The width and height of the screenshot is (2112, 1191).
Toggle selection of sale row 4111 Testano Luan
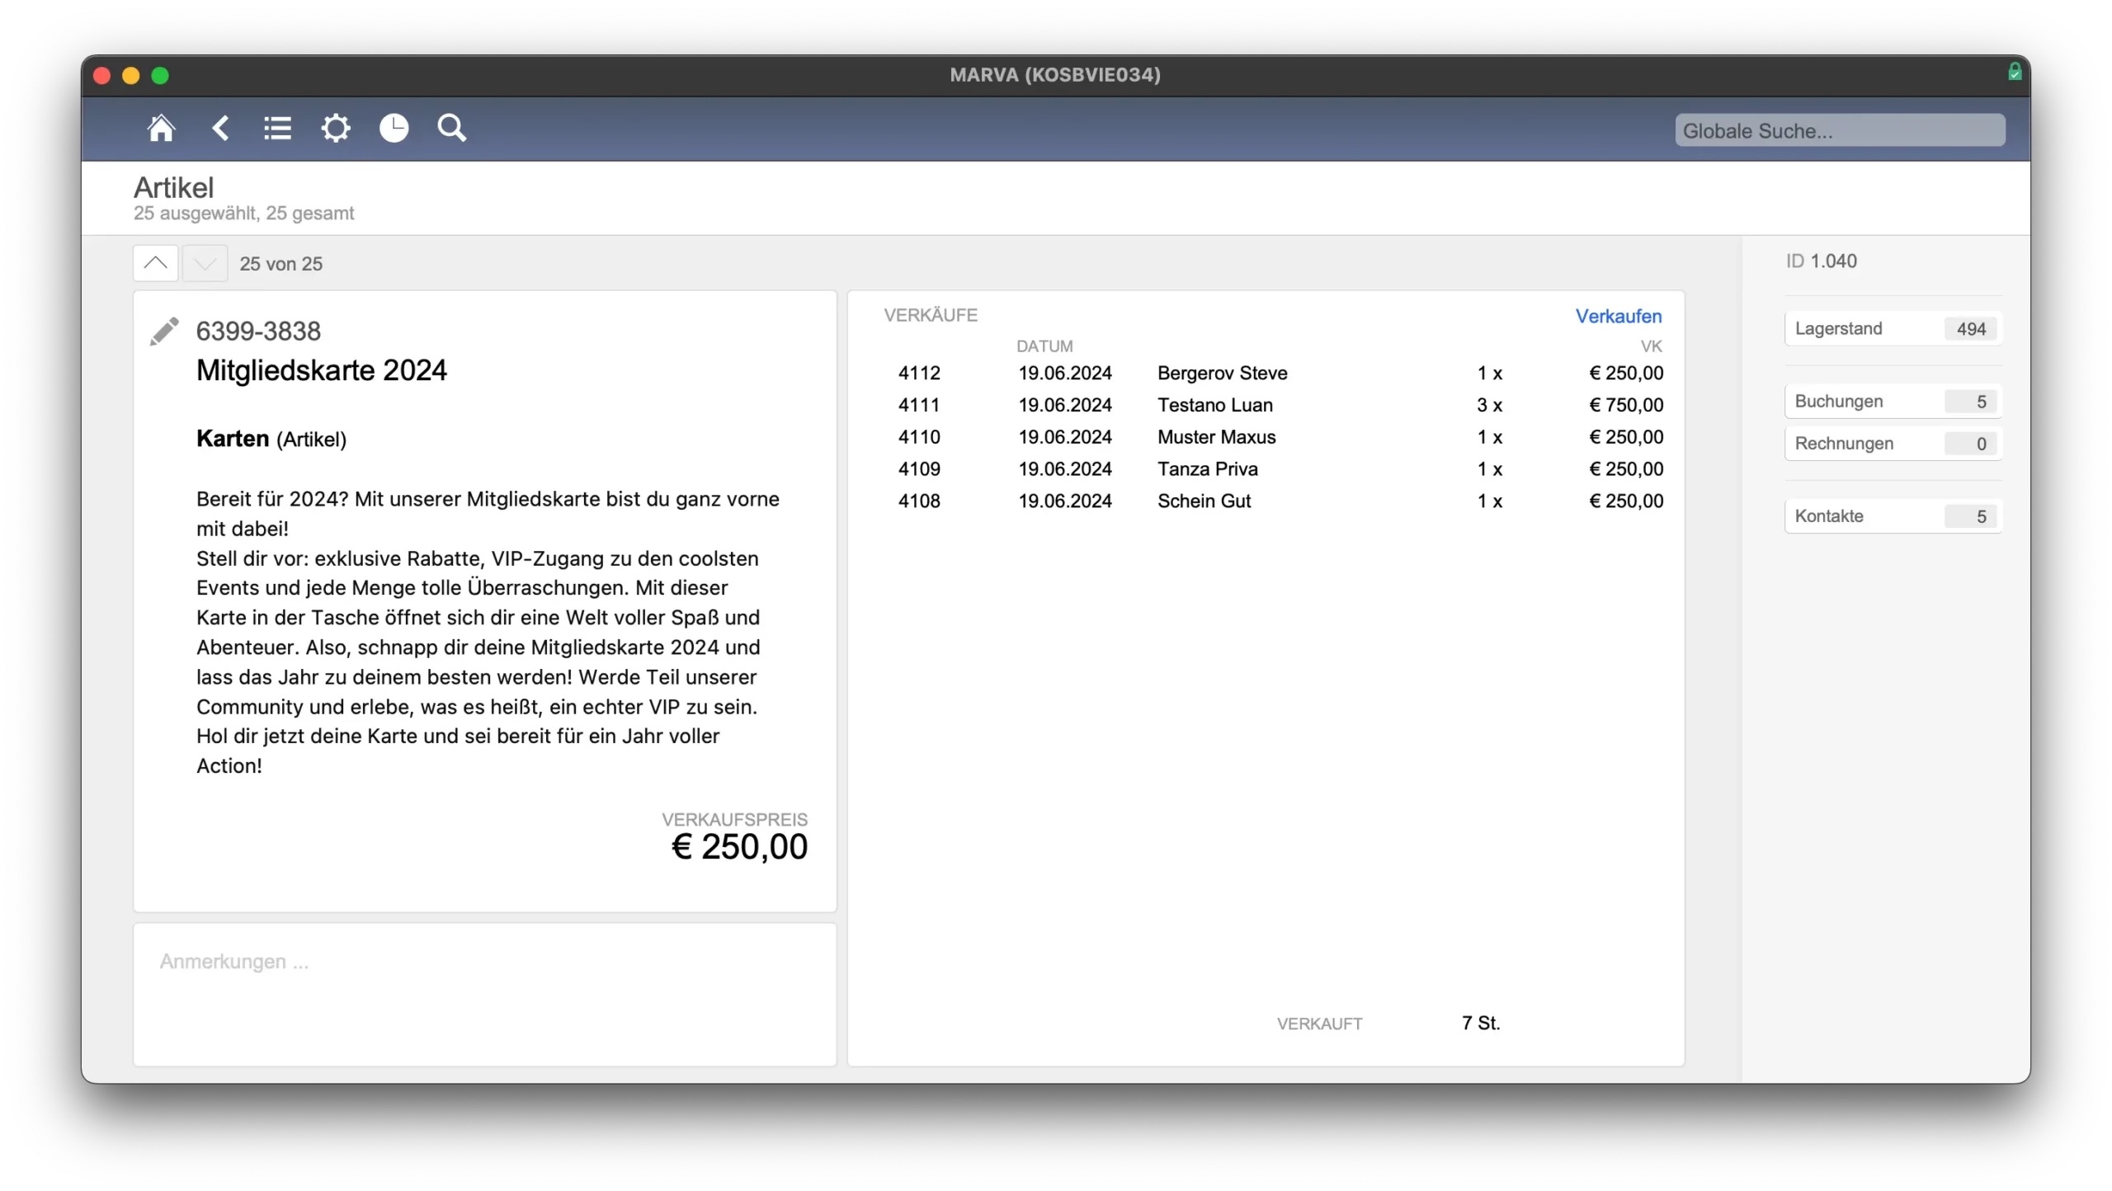coord(1216,404)
